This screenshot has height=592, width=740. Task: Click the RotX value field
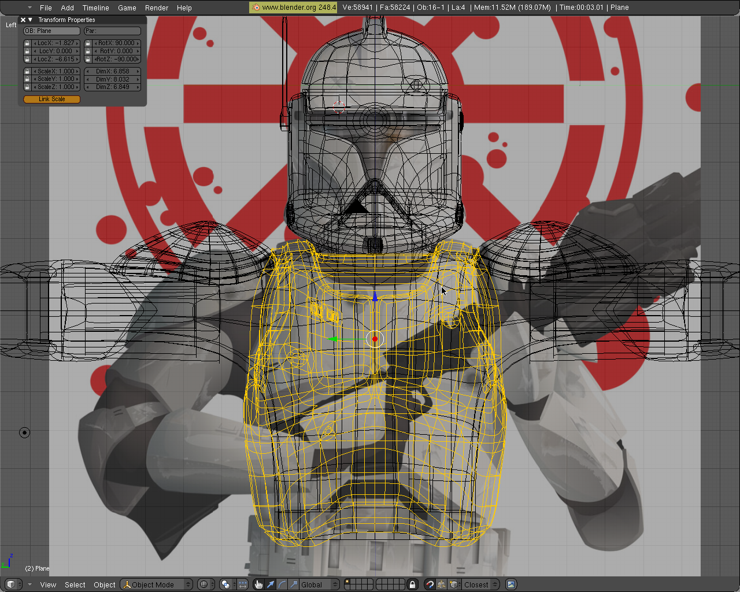116,43
